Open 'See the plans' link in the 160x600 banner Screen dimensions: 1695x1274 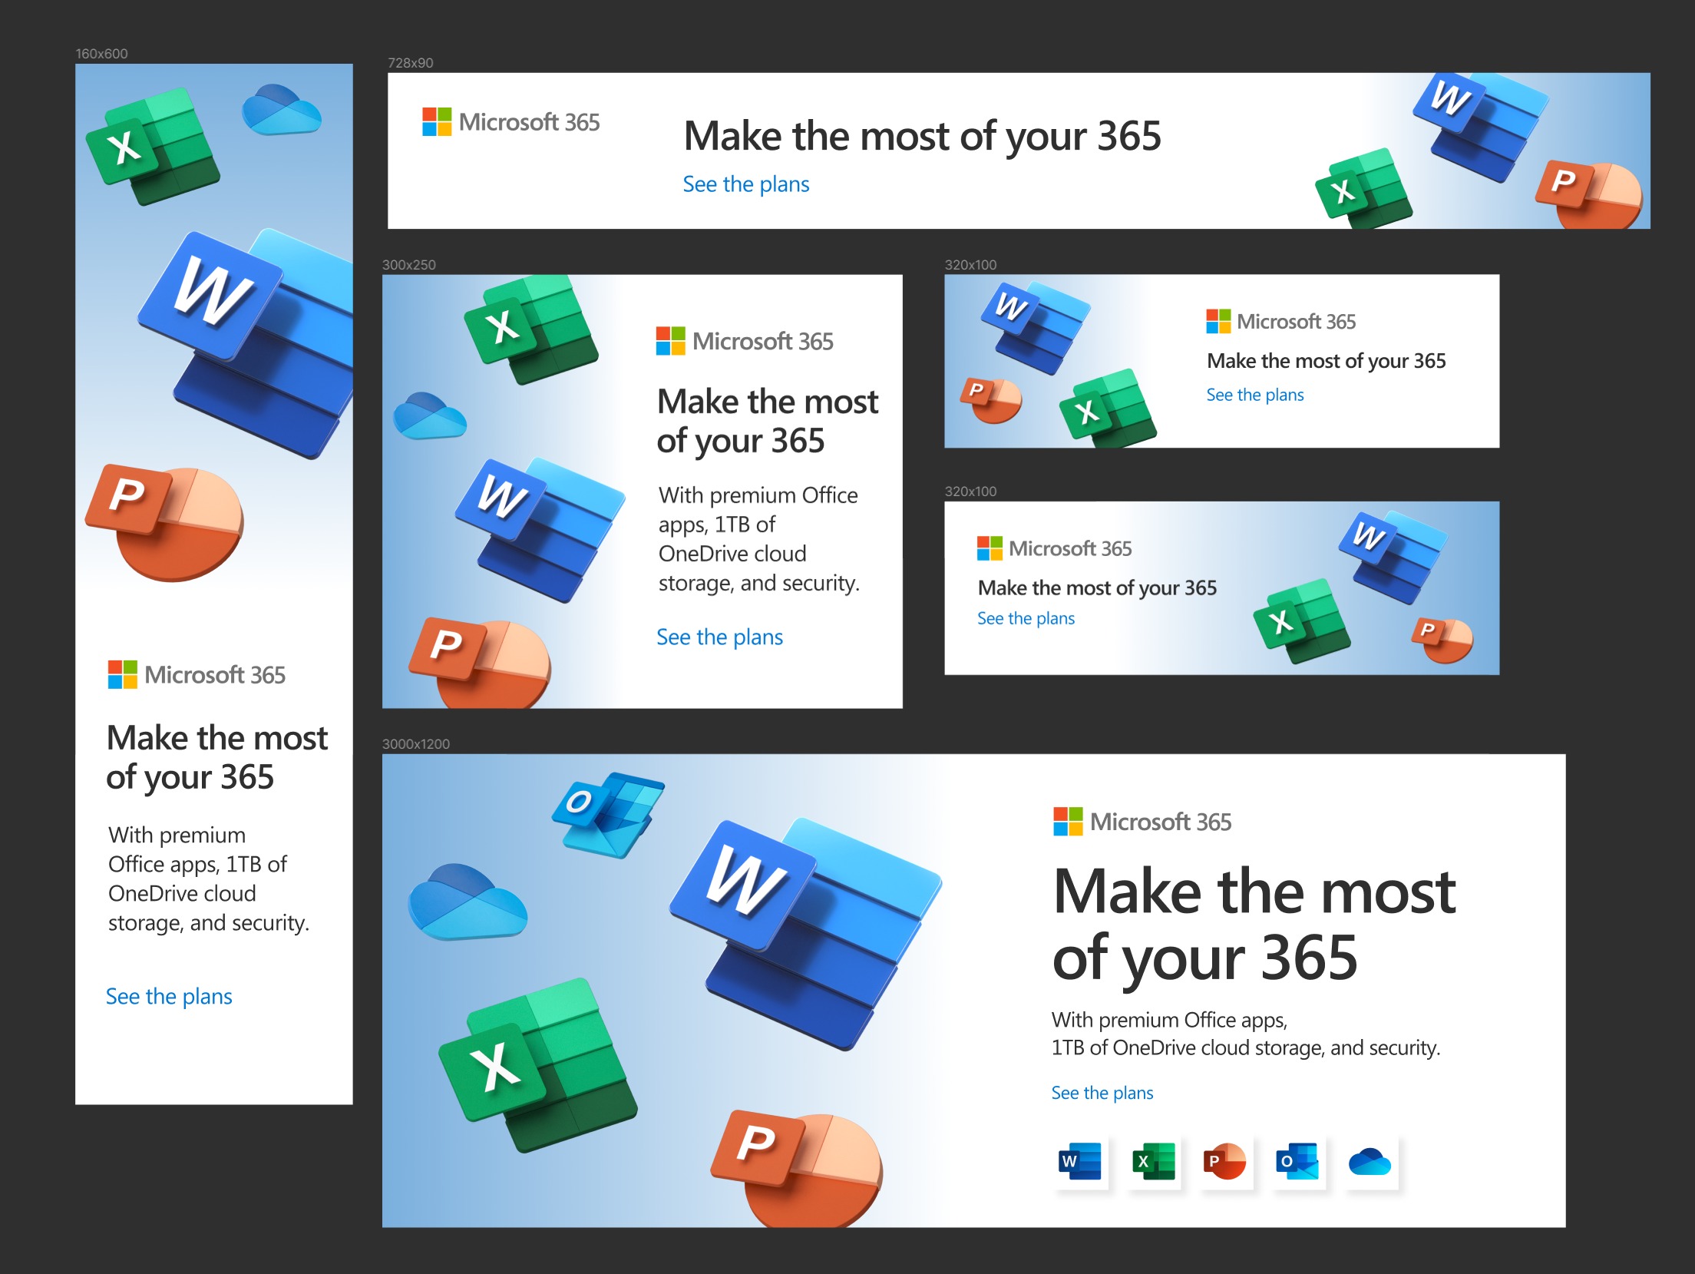[x=169, y=996]
